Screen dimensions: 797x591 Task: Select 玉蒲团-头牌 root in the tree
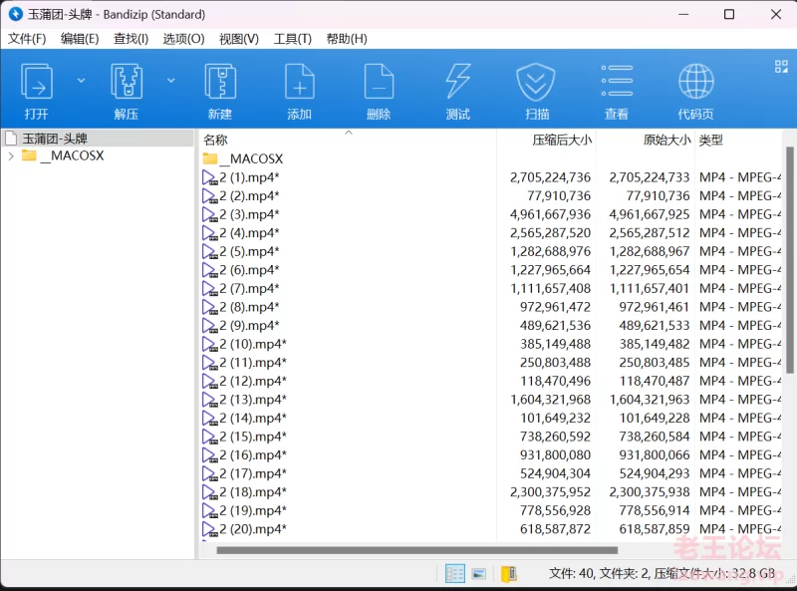[55, 139]
